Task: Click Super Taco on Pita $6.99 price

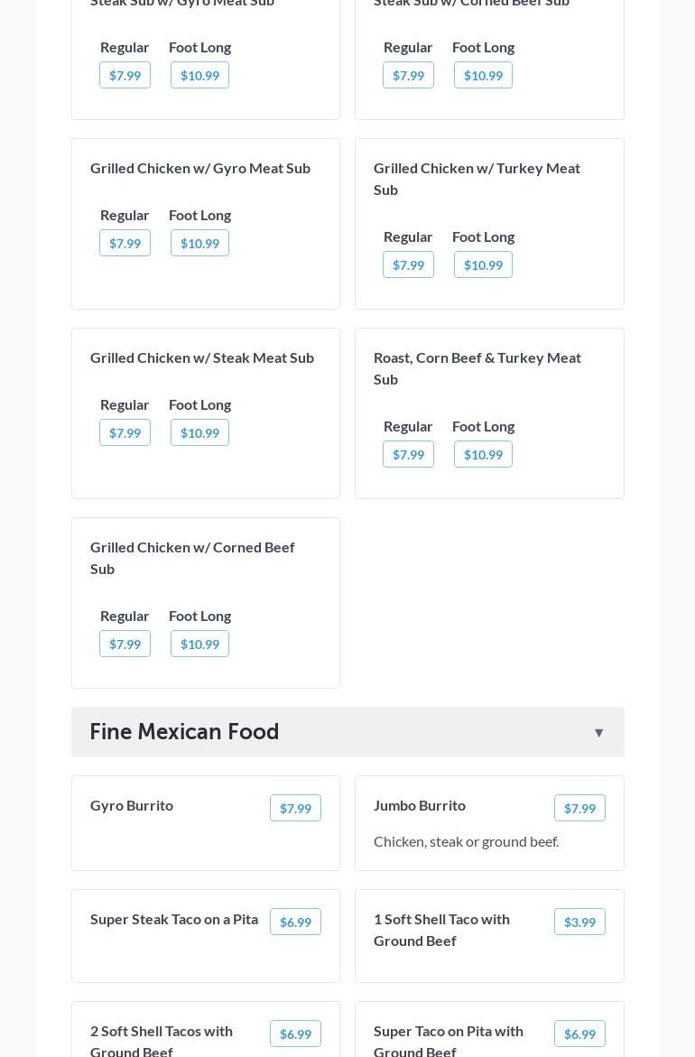Action: pyautogui.click(x=579, y=1034)
